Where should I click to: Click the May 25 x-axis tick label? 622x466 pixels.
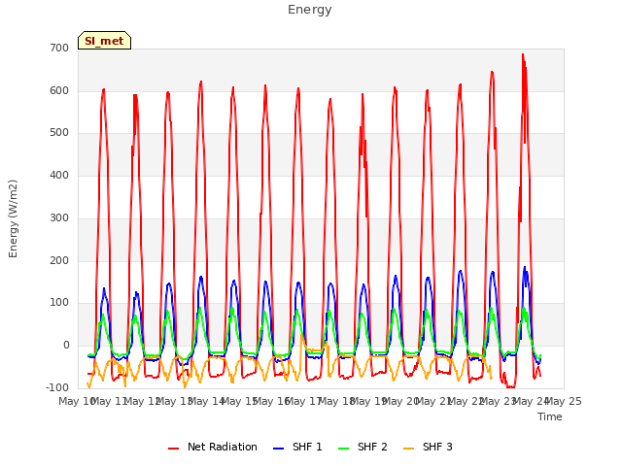point(564,401)
